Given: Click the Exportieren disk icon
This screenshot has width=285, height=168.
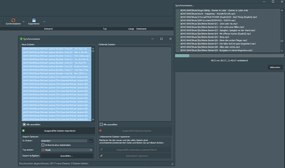Looking at the screenshot, I should (36, 19).
